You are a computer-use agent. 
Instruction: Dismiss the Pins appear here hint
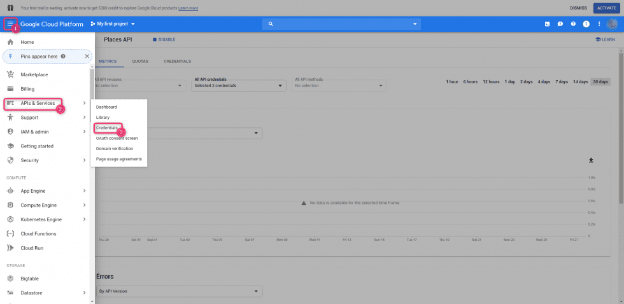87,57
